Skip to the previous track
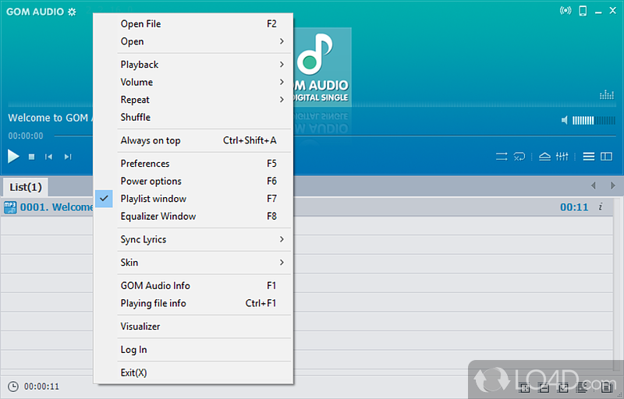Image resolution: width=624 pixels, height=399 pixels. click(x=48, y=157)
